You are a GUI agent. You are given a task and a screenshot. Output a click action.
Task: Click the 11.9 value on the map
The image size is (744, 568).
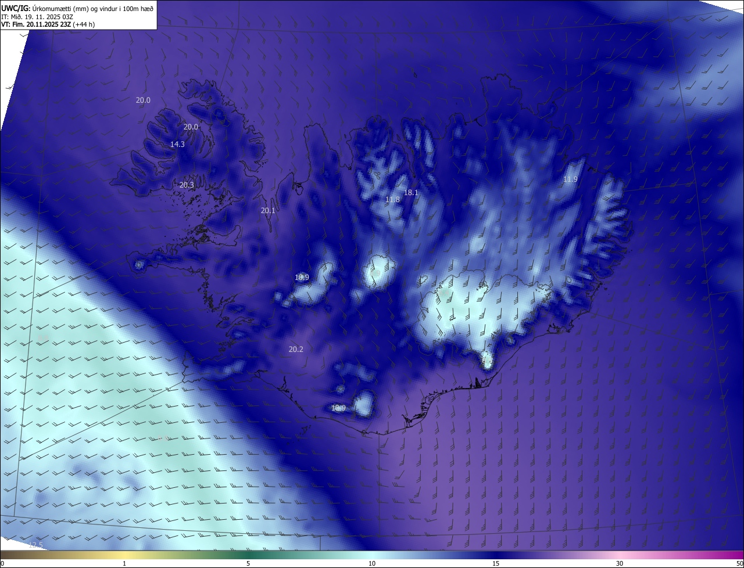point(570,179)
